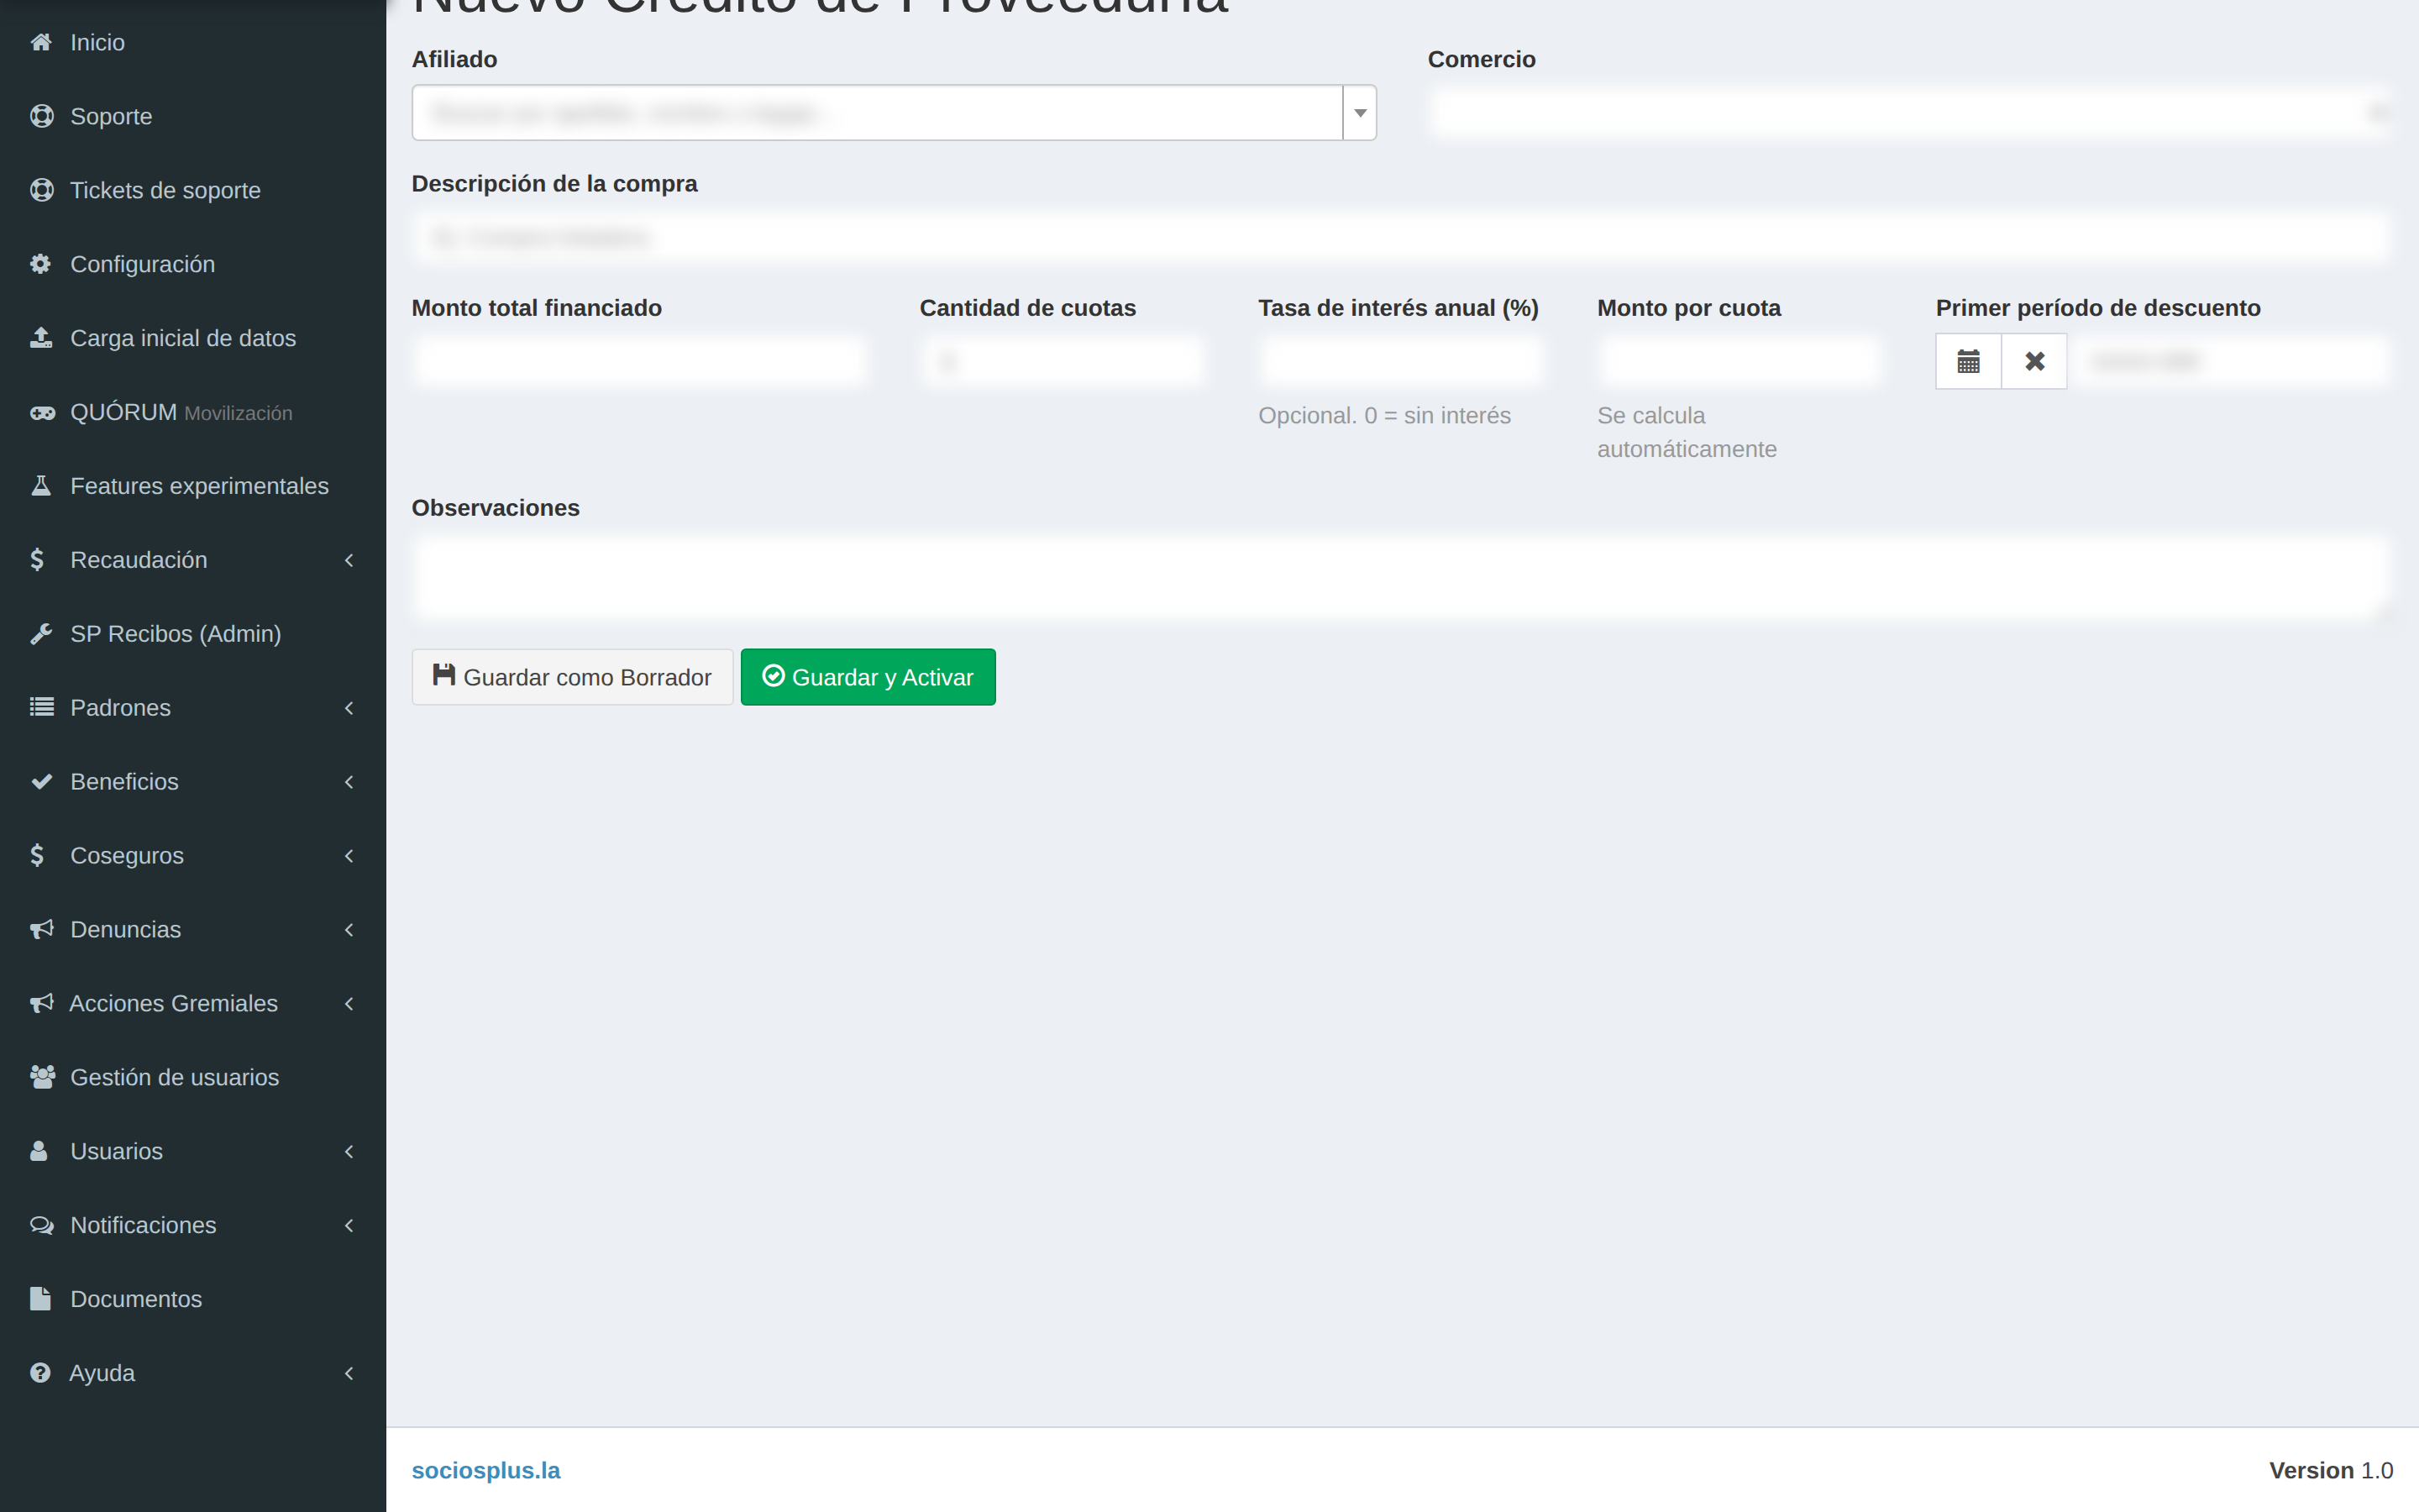The height and width of the screenshot is (1512, 2419).
Task: Click the Features experimentales flask icon
Action: pyautogui.click(x=41, y=486)
